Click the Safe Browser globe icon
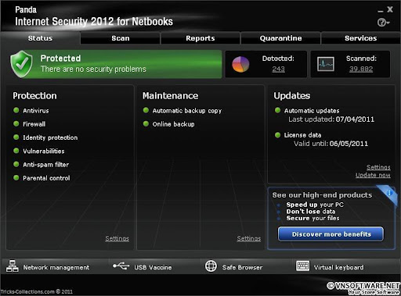The image size is (401, 296). click(x=211, y=266)
